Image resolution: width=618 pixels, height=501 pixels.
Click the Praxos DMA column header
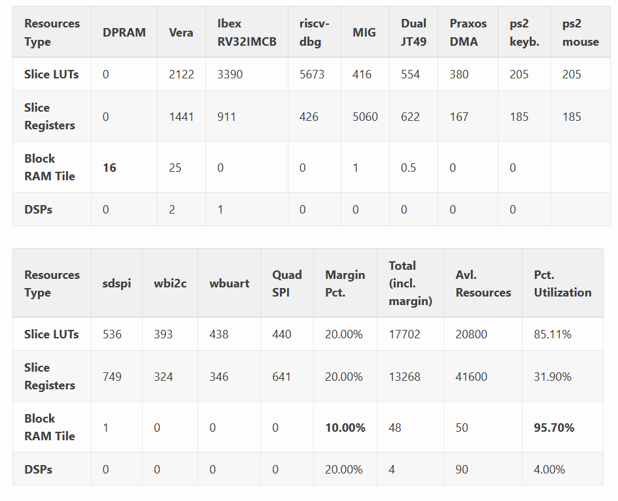(468, 32)
